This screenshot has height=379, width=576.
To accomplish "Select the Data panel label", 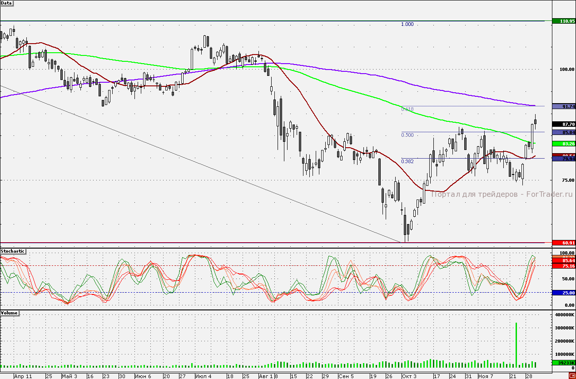I will (7, 3).
